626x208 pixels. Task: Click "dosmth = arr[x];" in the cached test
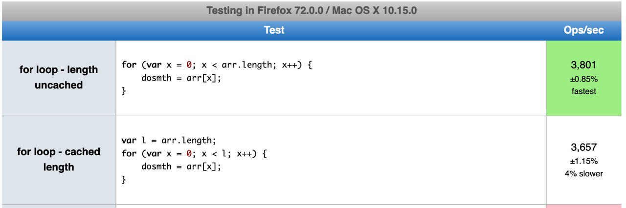[x=181, y=166]
